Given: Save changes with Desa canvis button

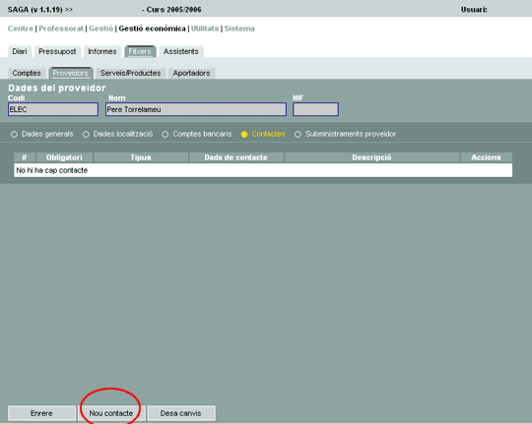Looking at the screenshot, I should [181, 413].
